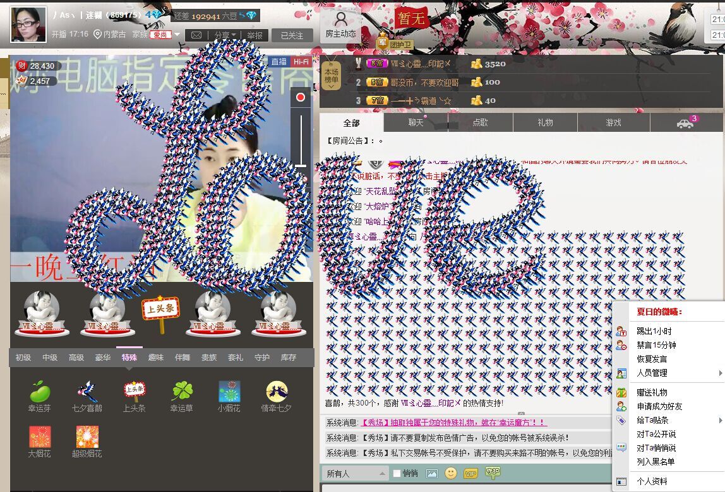Screen dimensions: 725x492
Task: Open the envelope message icon
Action: (196, 35)
